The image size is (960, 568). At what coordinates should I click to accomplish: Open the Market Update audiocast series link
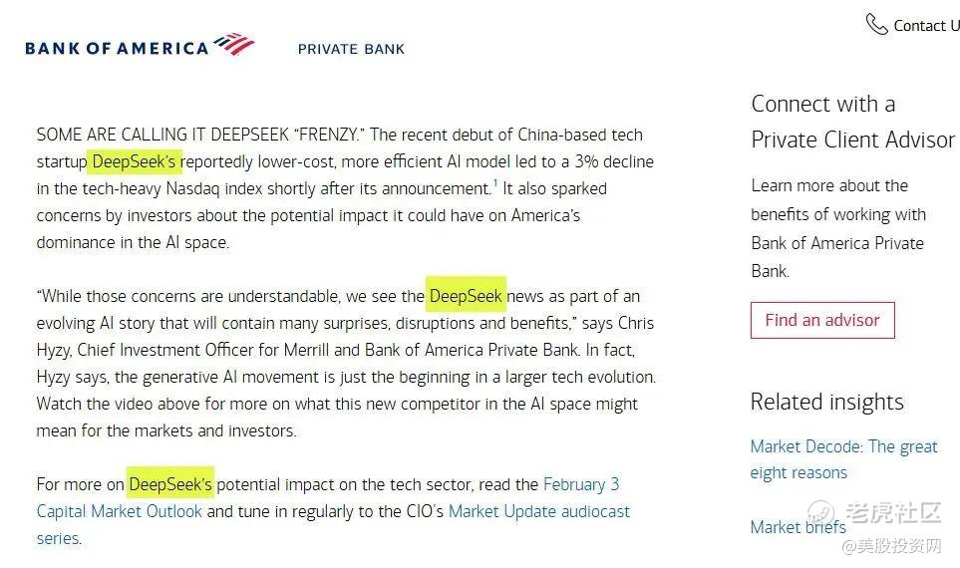(x=538, y=511)
